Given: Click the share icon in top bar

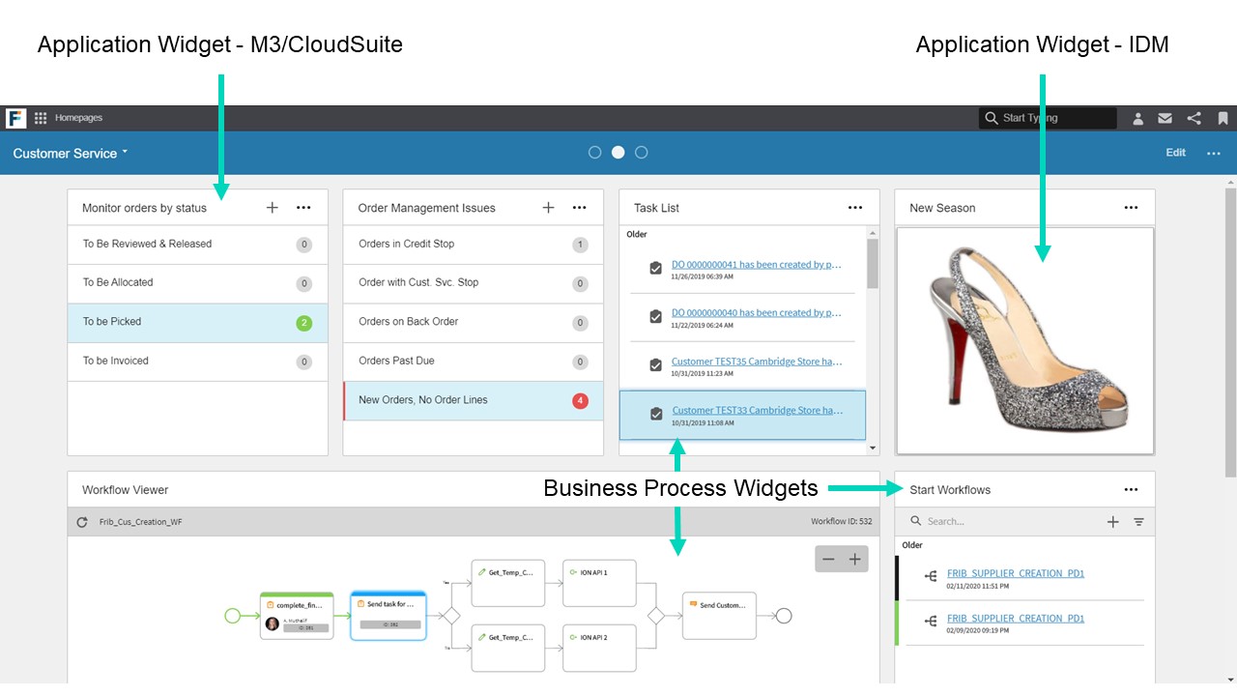Looking at the screenshot, I should coord(1194,118).
